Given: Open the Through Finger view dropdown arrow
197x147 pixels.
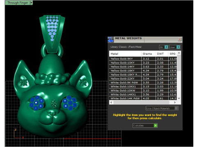Looking at the screenshot, I should [31, 3].
